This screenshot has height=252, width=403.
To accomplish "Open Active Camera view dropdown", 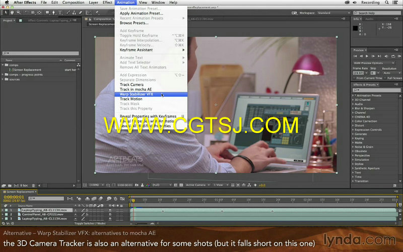I will 197,185.
